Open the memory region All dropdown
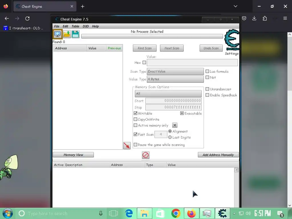Viewport: 292px width, 219px height. 168,94
